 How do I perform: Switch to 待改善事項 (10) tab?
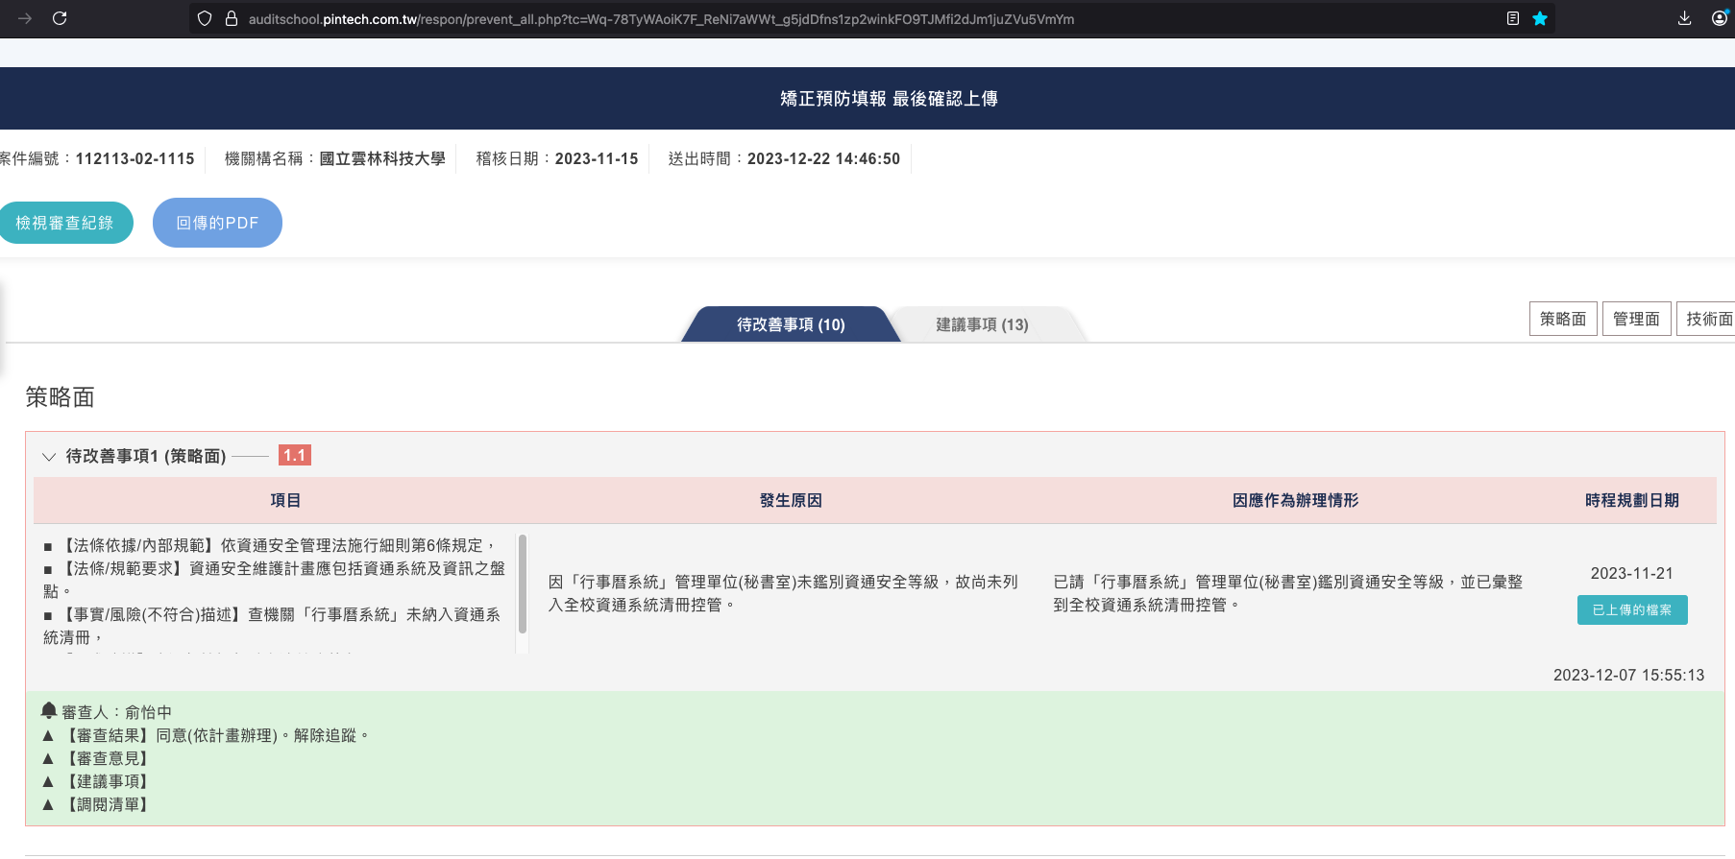tap(791, 324)
